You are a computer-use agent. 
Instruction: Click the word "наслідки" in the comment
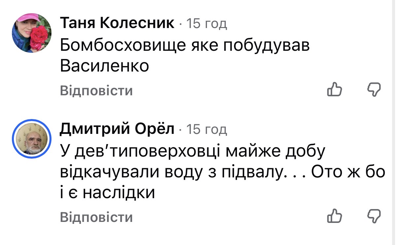[118, 193]
